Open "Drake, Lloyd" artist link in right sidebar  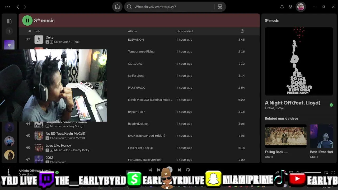(x=275, y=108)
